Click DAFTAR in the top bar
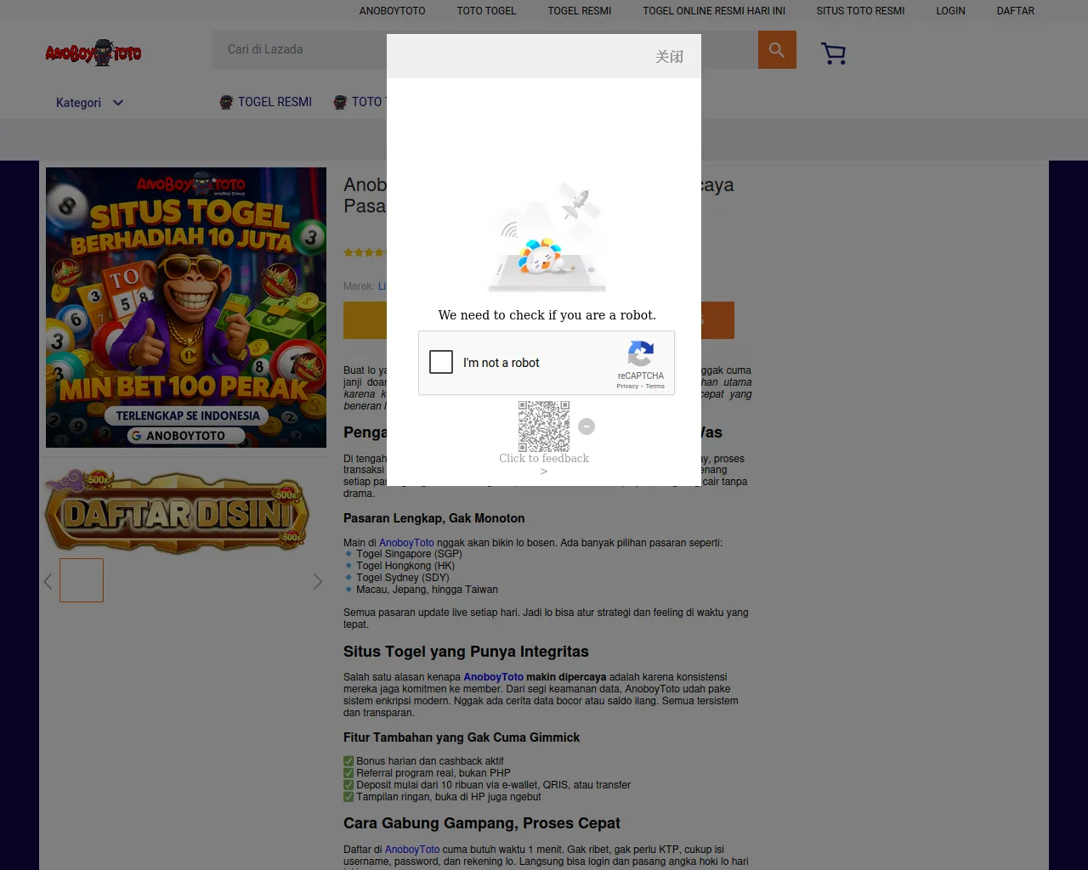Screen dimensions: 1088x870 point(1016,11)
